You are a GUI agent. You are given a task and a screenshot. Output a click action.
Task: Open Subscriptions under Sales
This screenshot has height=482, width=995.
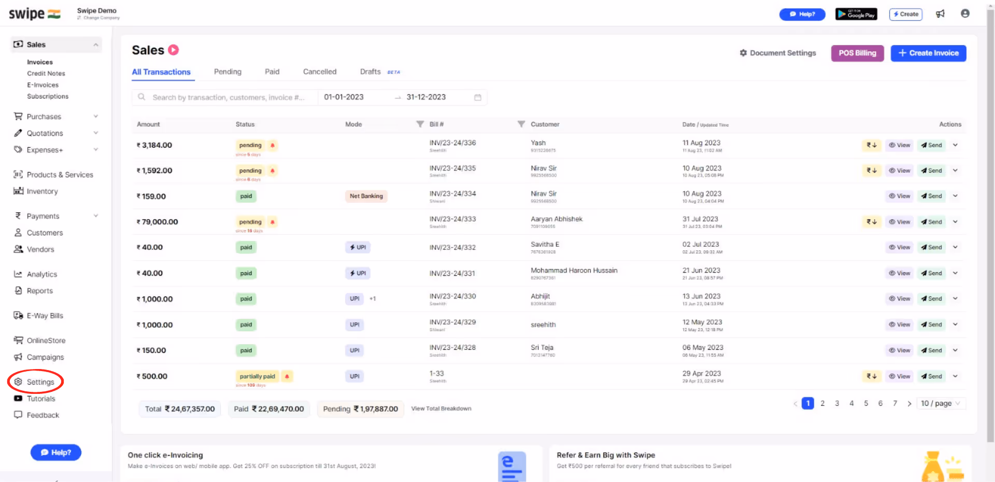48,96
